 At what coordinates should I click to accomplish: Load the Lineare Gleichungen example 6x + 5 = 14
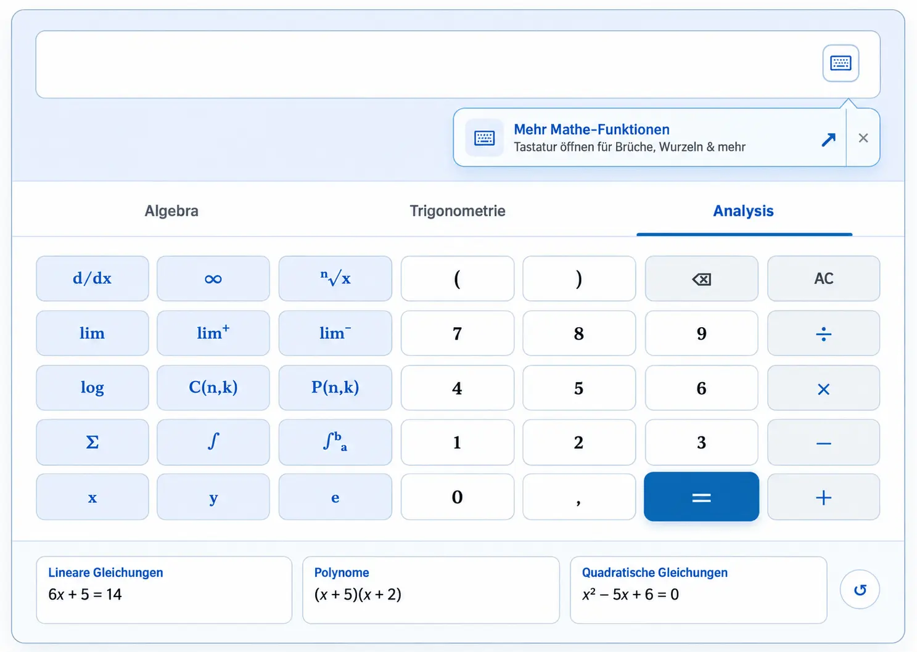tap(164, 590)
